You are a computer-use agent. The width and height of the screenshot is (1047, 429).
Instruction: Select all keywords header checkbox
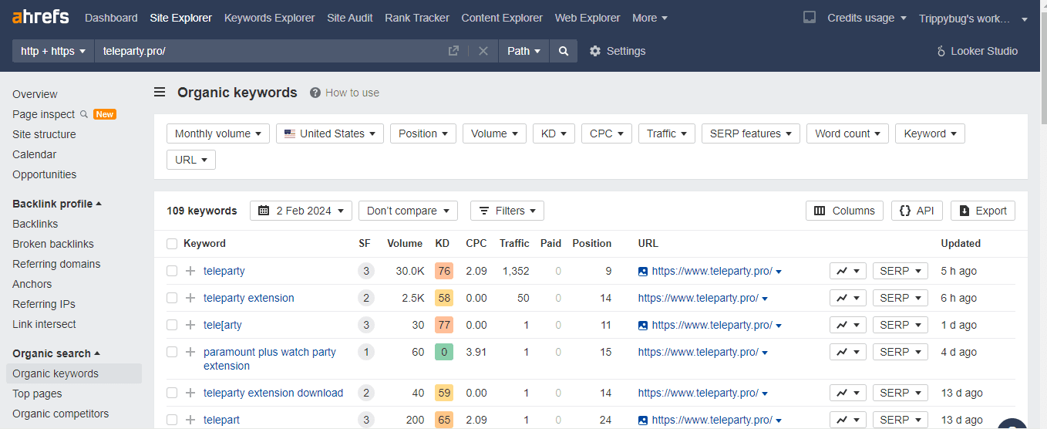(172, 244)
